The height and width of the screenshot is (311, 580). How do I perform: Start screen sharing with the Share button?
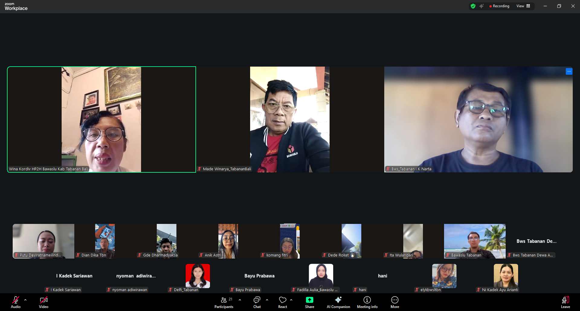click(x=309, y=302)
